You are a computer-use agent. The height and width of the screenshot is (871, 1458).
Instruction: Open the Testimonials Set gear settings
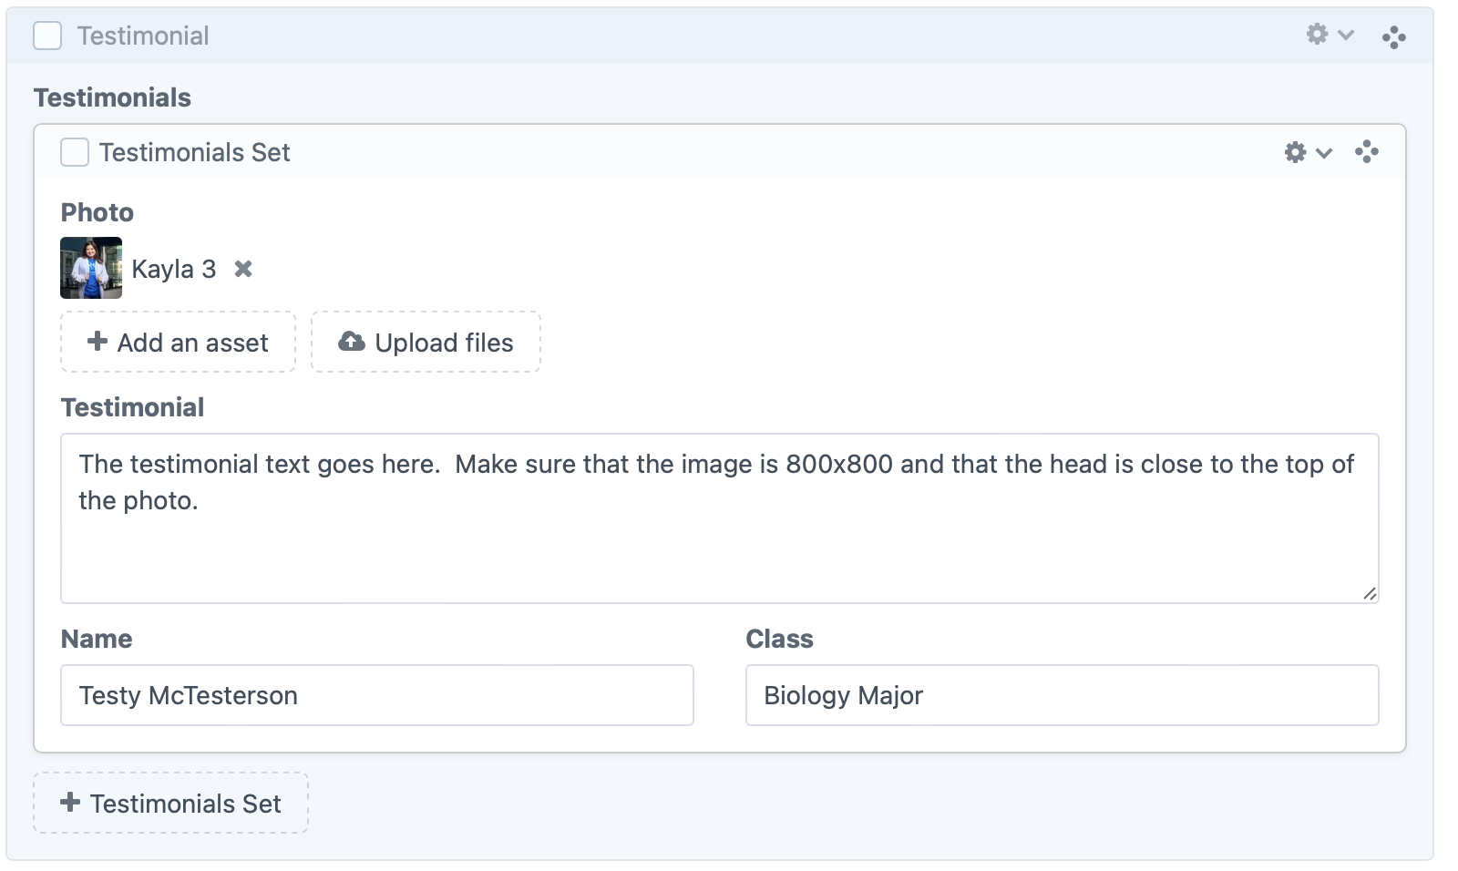click(x=1295, y=152)
